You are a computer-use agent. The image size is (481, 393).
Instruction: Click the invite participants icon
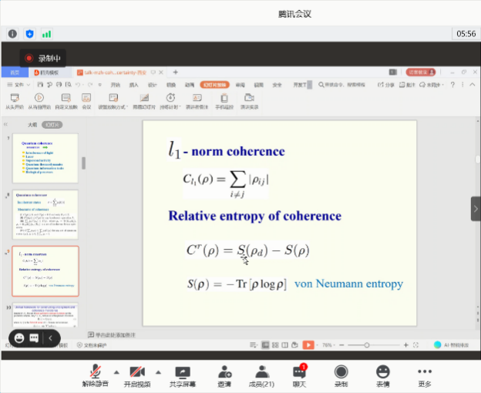click(224, 375)
